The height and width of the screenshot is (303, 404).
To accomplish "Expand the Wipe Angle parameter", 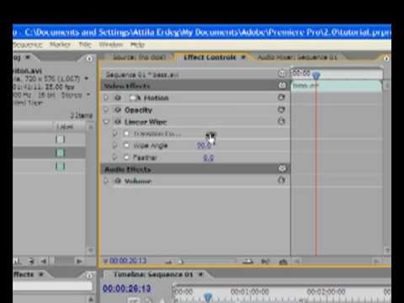I will pos(114,145).
